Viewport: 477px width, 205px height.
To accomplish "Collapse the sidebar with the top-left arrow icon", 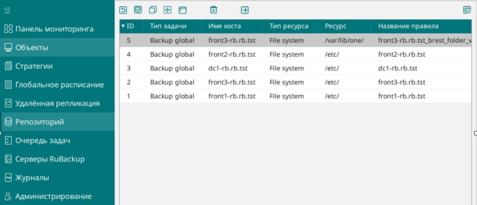I will pos(7,10).
